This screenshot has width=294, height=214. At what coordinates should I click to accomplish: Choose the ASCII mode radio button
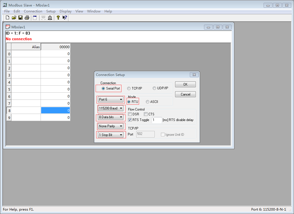pyautogui.click(x=148, y=102)
